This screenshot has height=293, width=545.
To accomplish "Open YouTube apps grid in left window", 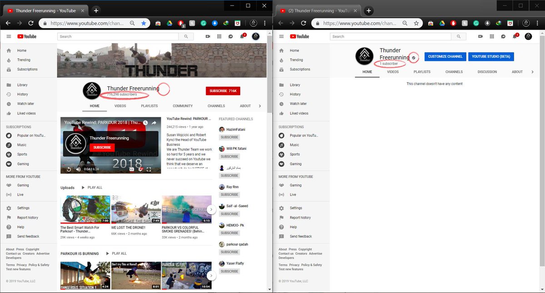I will [219, 36].
